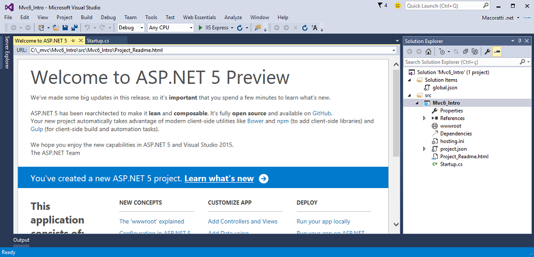Click the page scrollbar down arrow
This screenshot has width=534, height=257.
click(x=396, y=225)
